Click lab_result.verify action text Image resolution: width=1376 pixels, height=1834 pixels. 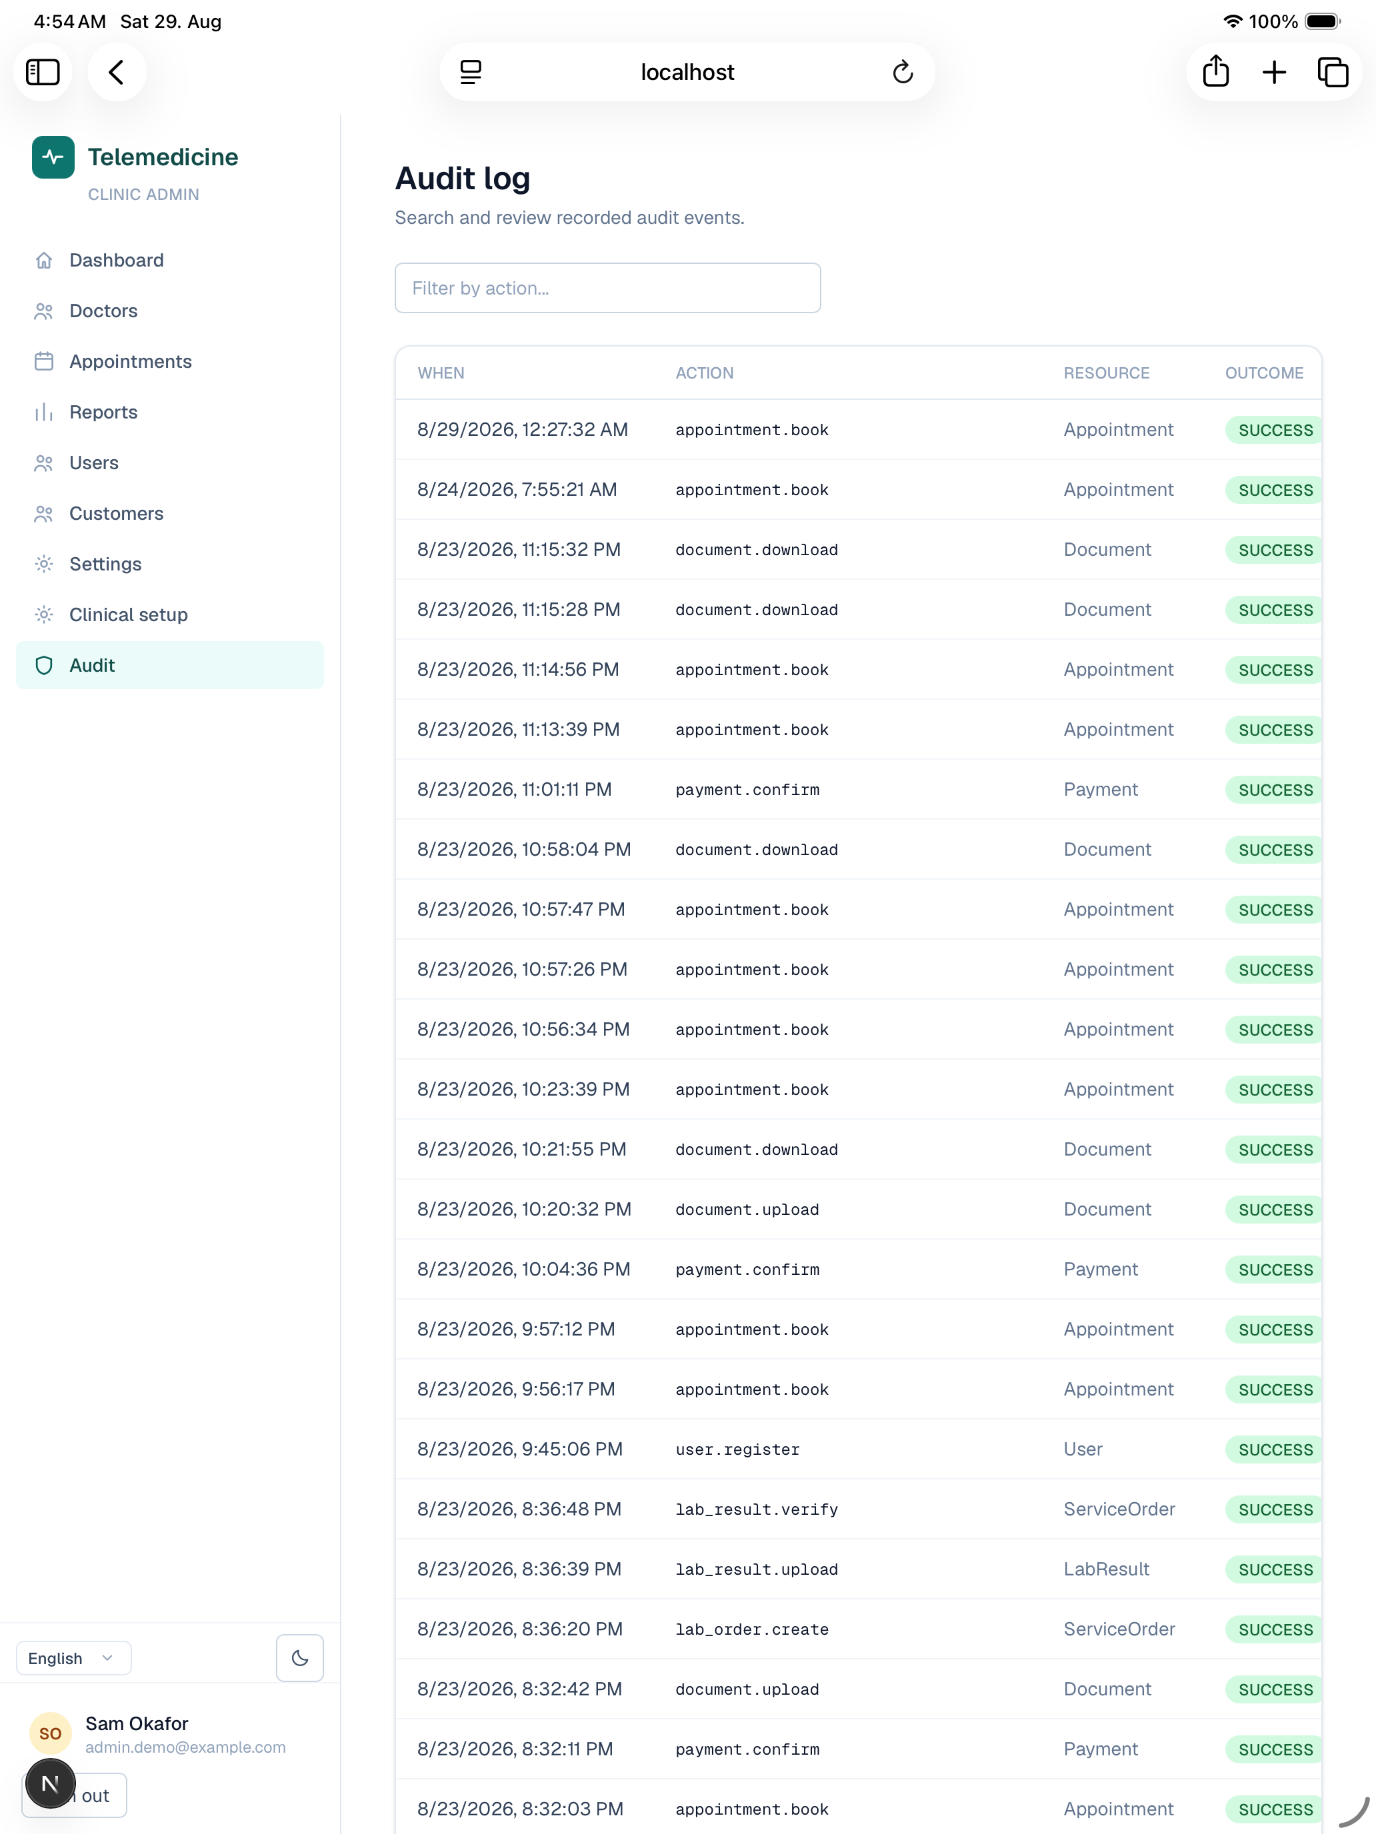[x=757, y=1509]
